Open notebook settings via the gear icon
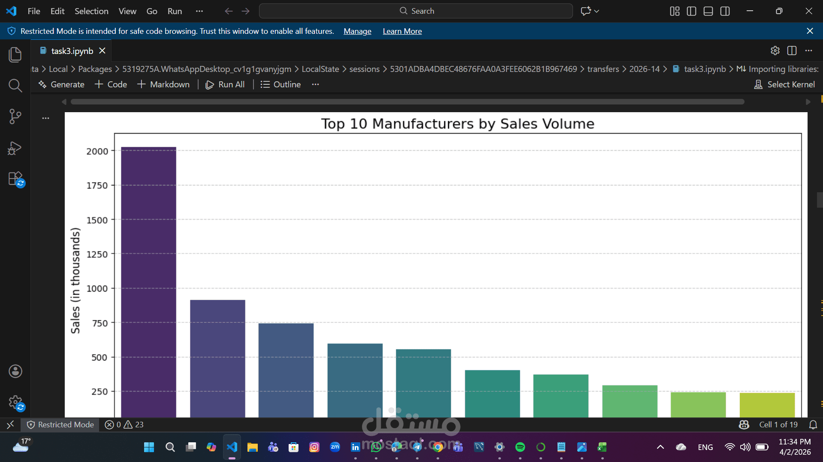Screen dimensions: 823x462 775,51
